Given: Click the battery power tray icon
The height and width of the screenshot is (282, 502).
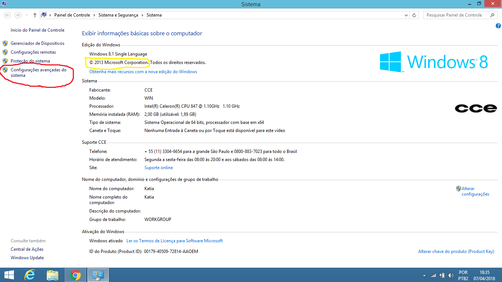Looking at the screenshot, I should pyautogui.click(x=442, y=275).
